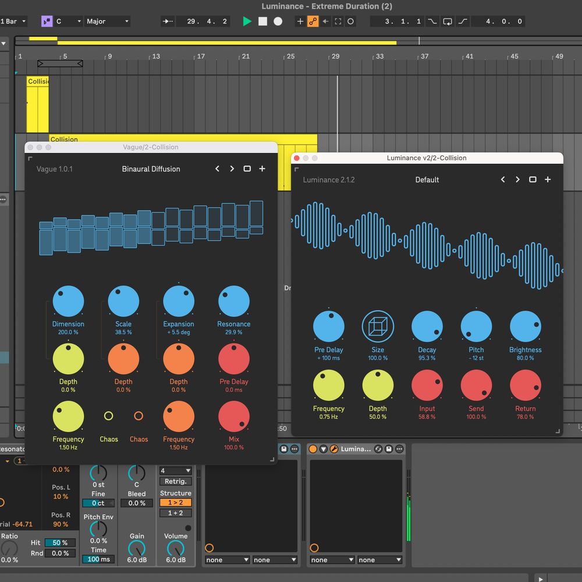
Task: Click the save preset icon on Luminance device
Action: pyautogui.click(x=390, y=449)
